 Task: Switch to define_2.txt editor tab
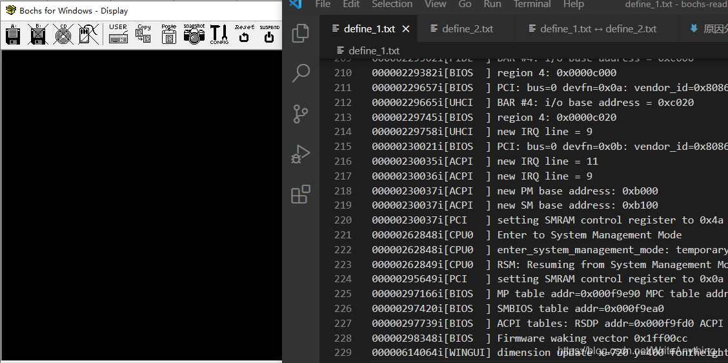coord(467,29)
